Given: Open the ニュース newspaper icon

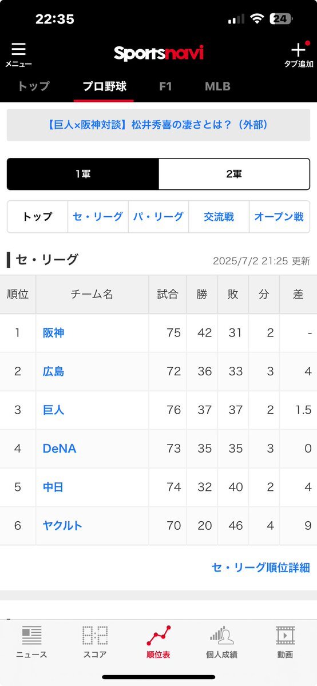Looking at the screenshot, I should pos(31,635).
